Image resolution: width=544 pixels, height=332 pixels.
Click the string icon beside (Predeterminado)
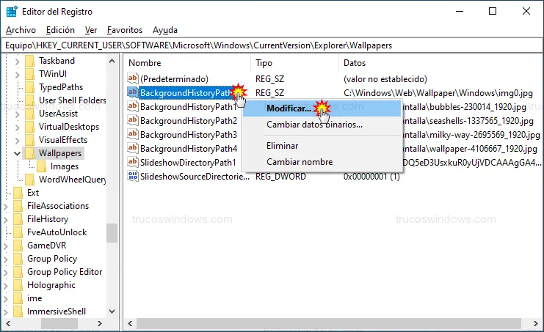coord(133,78)
